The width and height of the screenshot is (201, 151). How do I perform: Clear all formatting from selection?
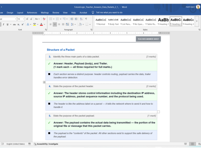click(x=44, y=19)
